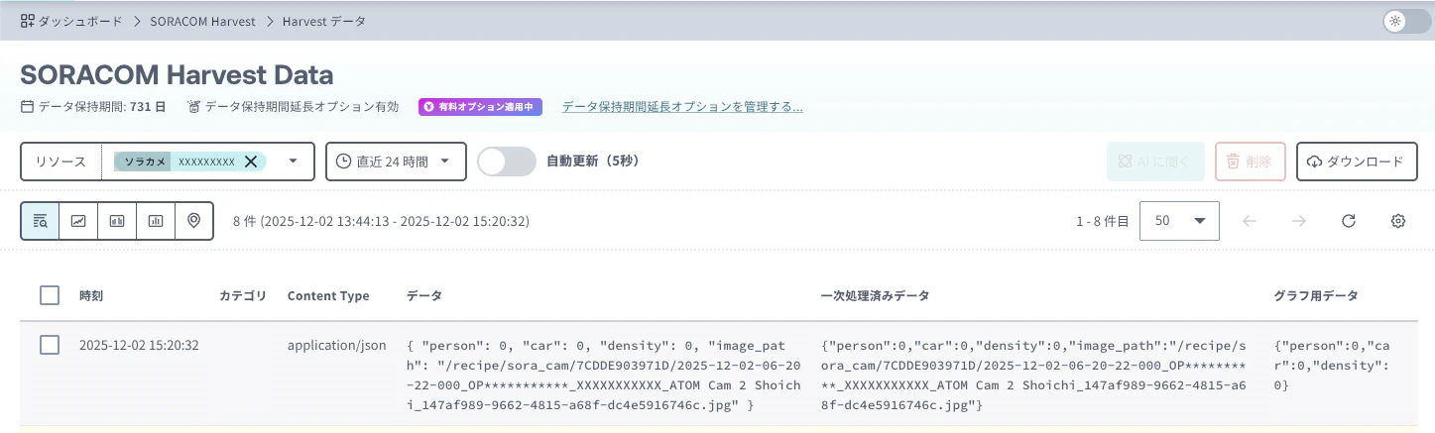Click the 8 件 record count range text
Screen dimensions: 1435x433
pyautogui.click(x=381, y=221)
